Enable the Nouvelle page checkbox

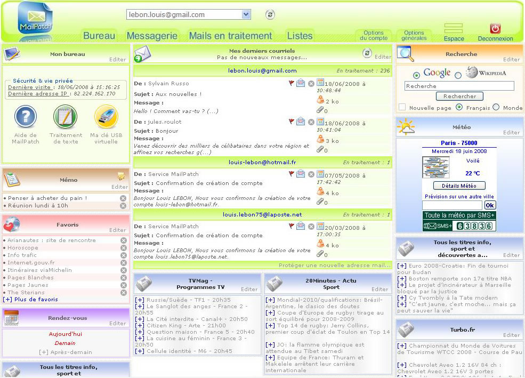pos(402,107)
